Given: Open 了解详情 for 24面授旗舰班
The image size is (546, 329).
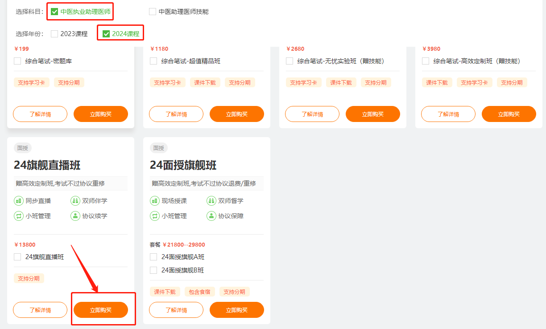Looking at the screenshot, I should click(176, 310).
